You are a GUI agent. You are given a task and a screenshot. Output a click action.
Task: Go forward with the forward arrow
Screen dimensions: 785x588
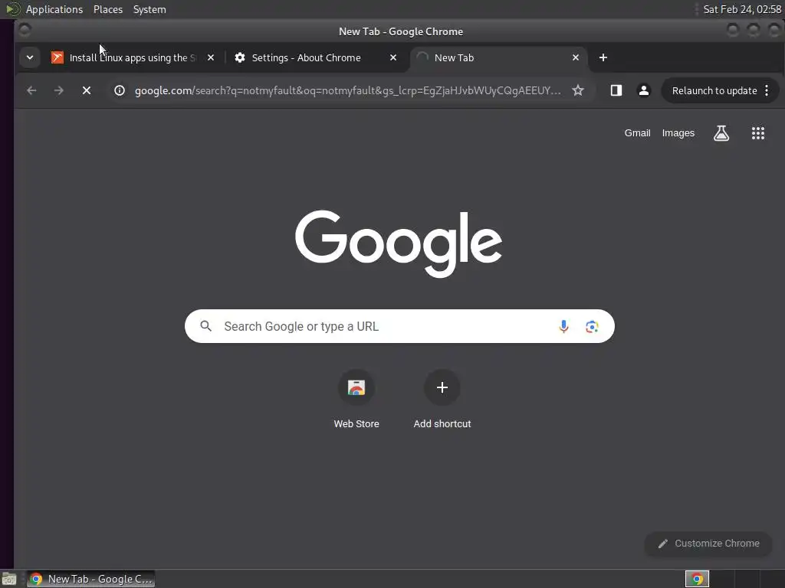[58, 90]
